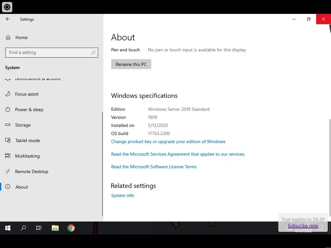
Task: Click the Storage drive icon
Action: [8, 125]
